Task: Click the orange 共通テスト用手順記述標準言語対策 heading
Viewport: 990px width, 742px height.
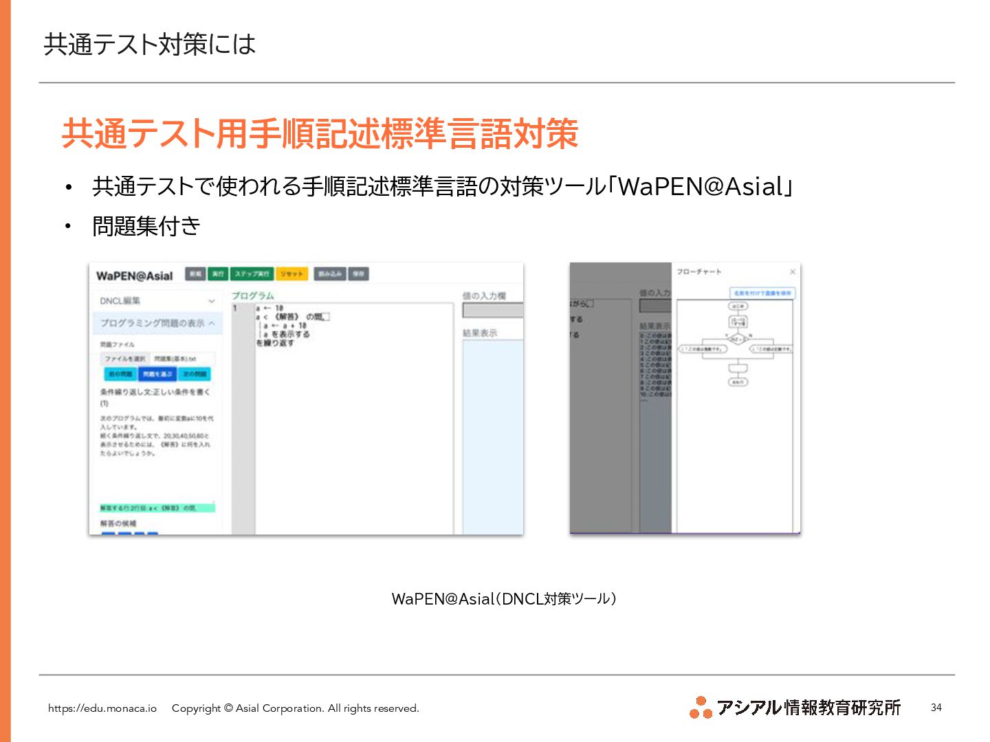Action: click(320, 133)
